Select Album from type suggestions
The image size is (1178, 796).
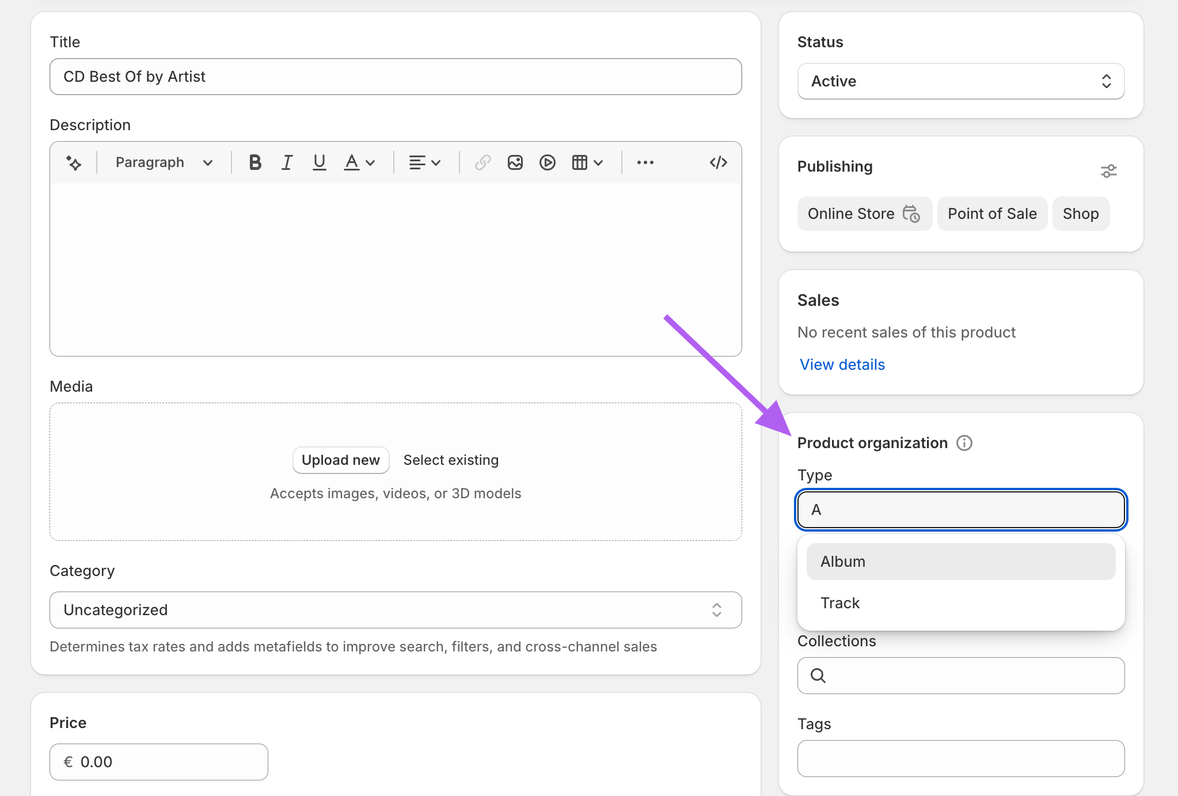[960, 562]
